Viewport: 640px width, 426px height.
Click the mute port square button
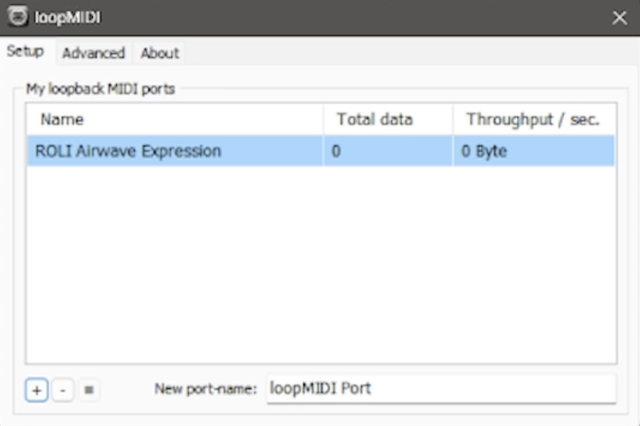tap(89, 390)
